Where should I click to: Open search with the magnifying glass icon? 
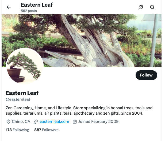(152, 7)
